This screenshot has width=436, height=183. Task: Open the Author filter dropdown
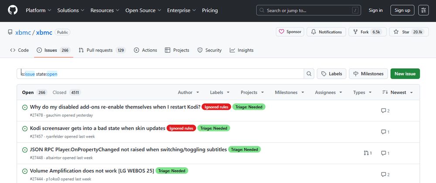(188, 92)
